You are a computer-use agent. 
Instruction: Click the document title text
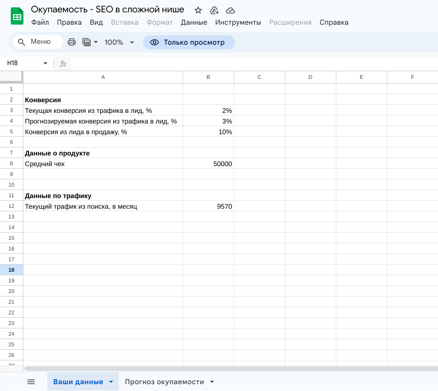pyautogui.click(x=107, y=9)
